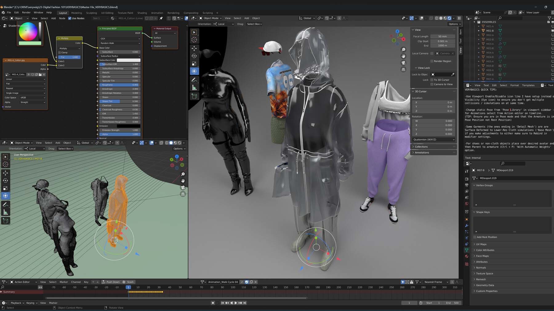
Task: Open the Quaternion (WXYZ) rotation mode dropdown
Action: tap(433, 140)
